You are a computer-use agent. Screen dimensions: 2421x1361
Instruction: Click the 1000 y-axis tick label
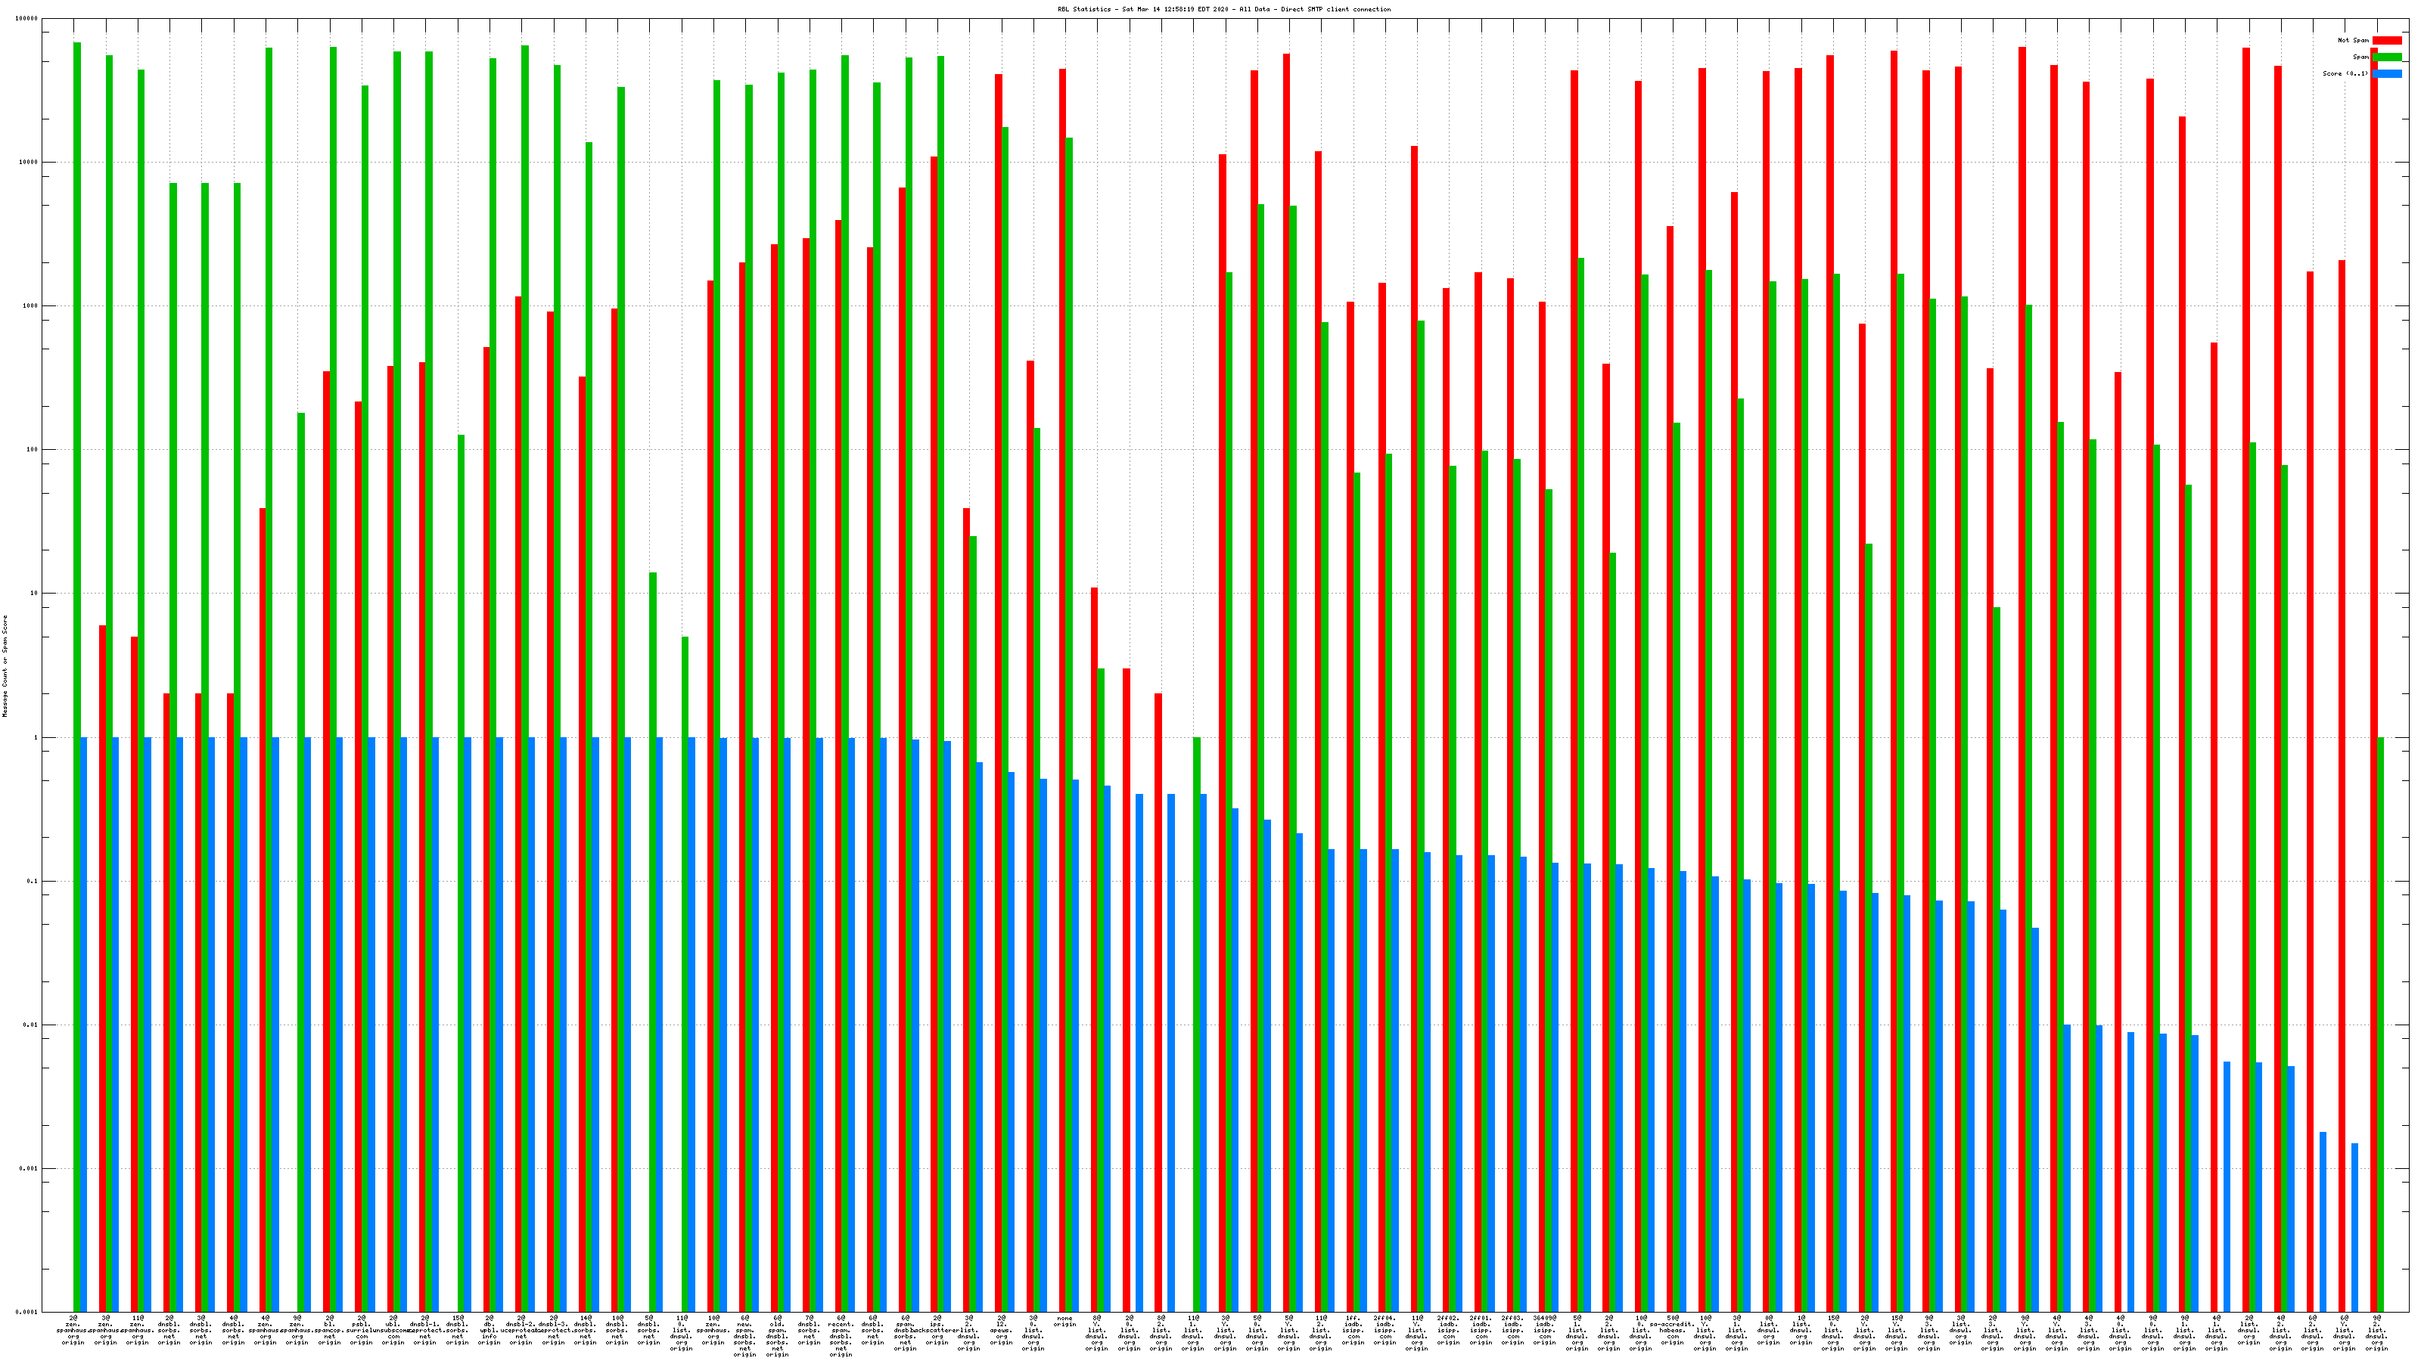click(x=31, y=306)
